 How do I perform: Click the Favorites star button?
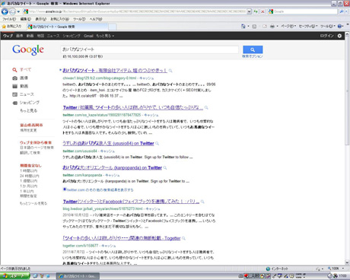11,27
